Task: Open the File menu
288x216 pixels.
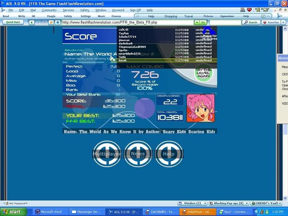Action: (x=11, y=10)
